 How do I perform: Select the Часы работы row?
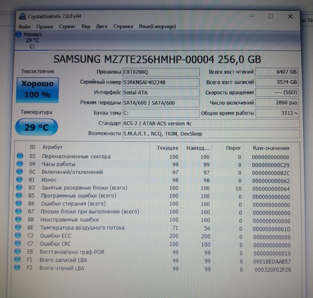(x=154, y=164)
